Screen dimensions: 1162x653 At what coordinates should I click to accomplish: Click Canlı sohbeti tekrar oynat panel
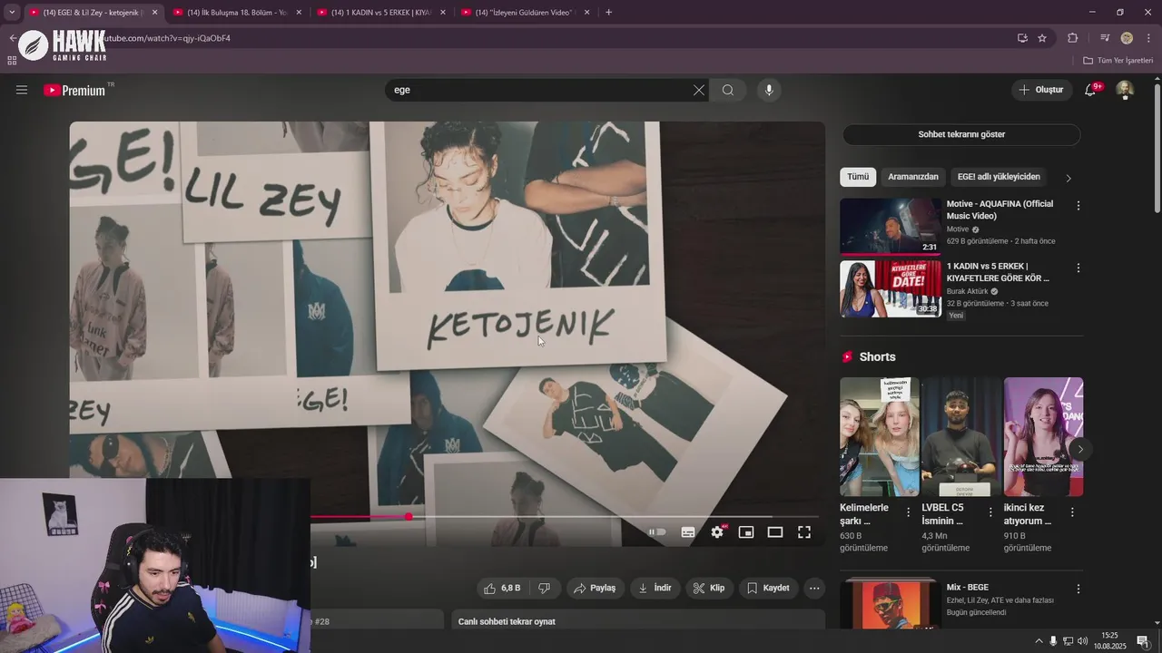point(638,621)
